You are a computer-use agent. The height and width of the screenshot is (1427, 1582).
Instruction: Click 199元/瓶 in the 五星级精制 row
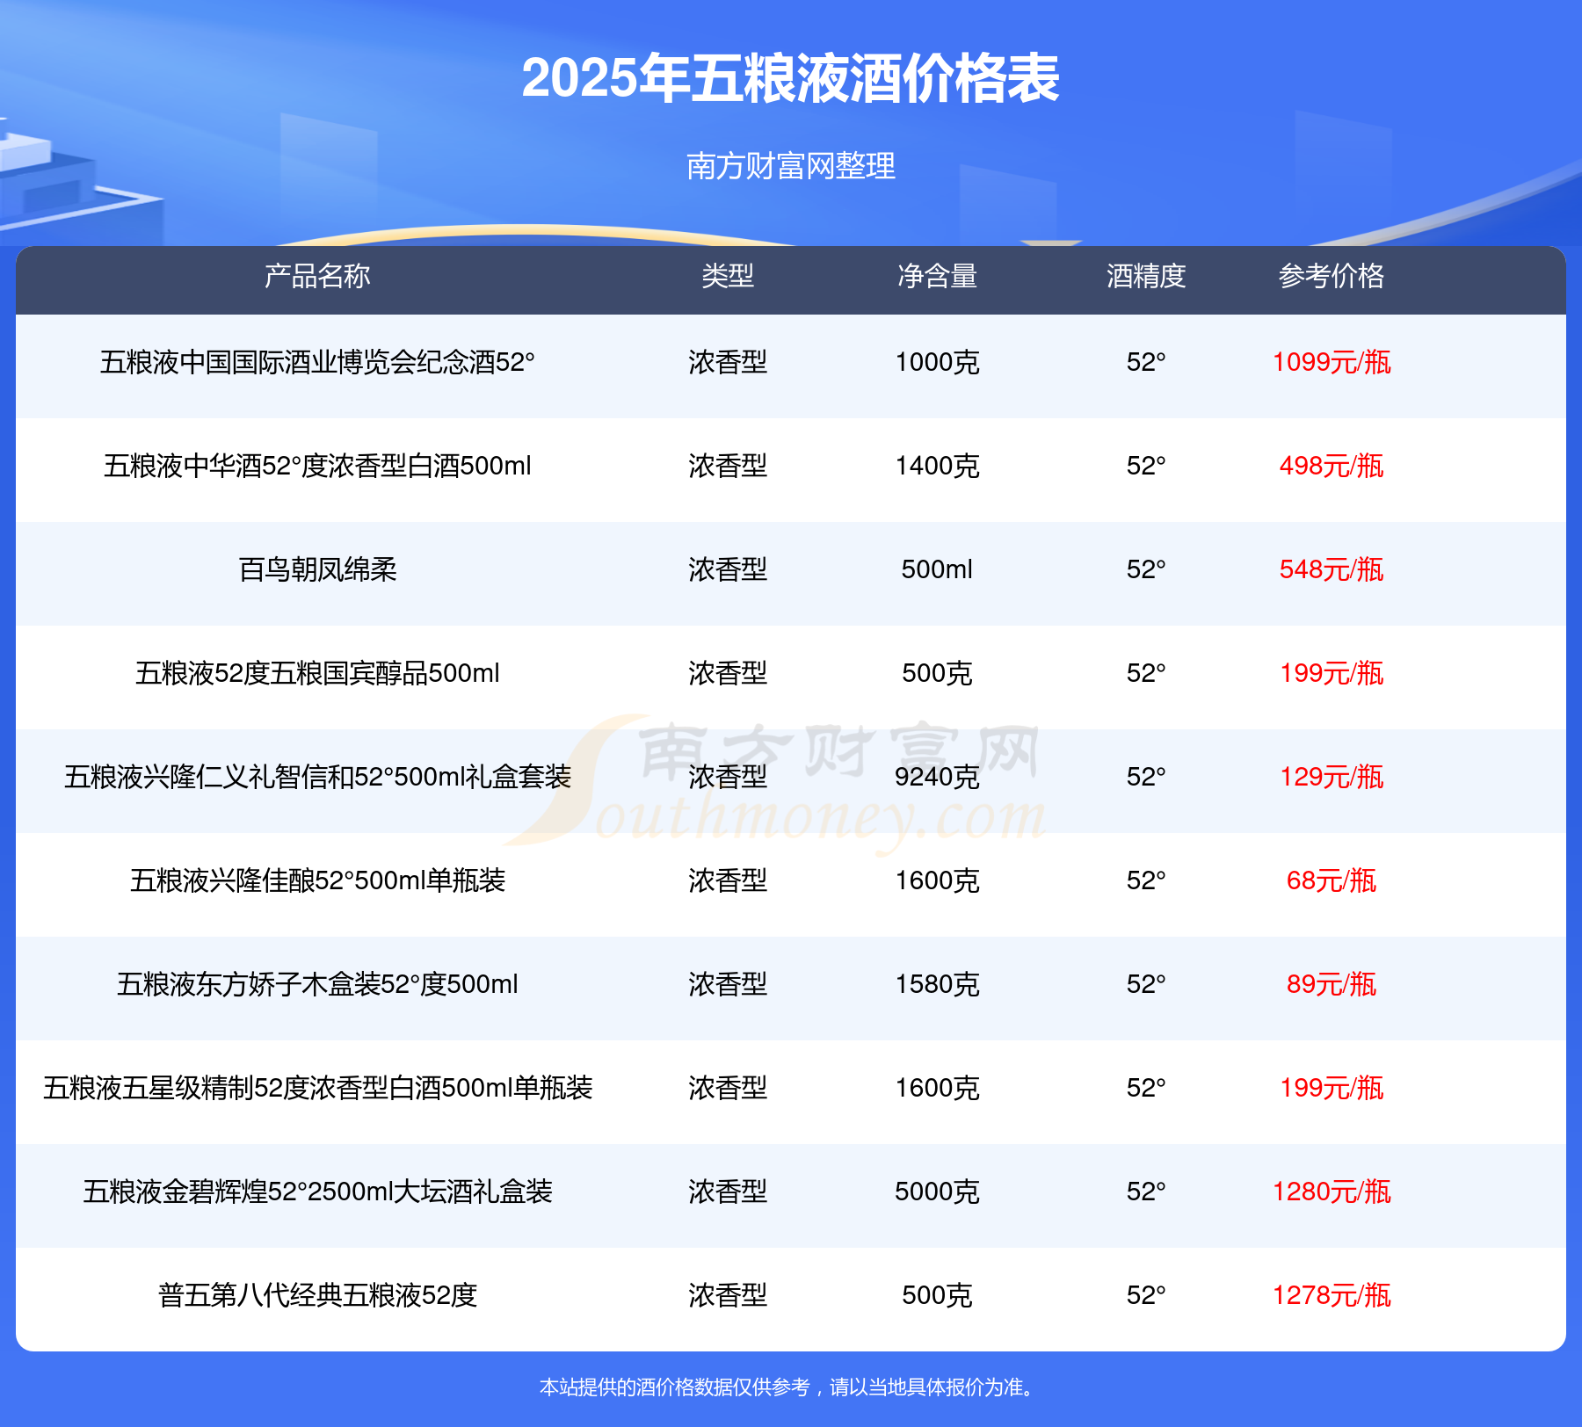click(1332, 1088)
